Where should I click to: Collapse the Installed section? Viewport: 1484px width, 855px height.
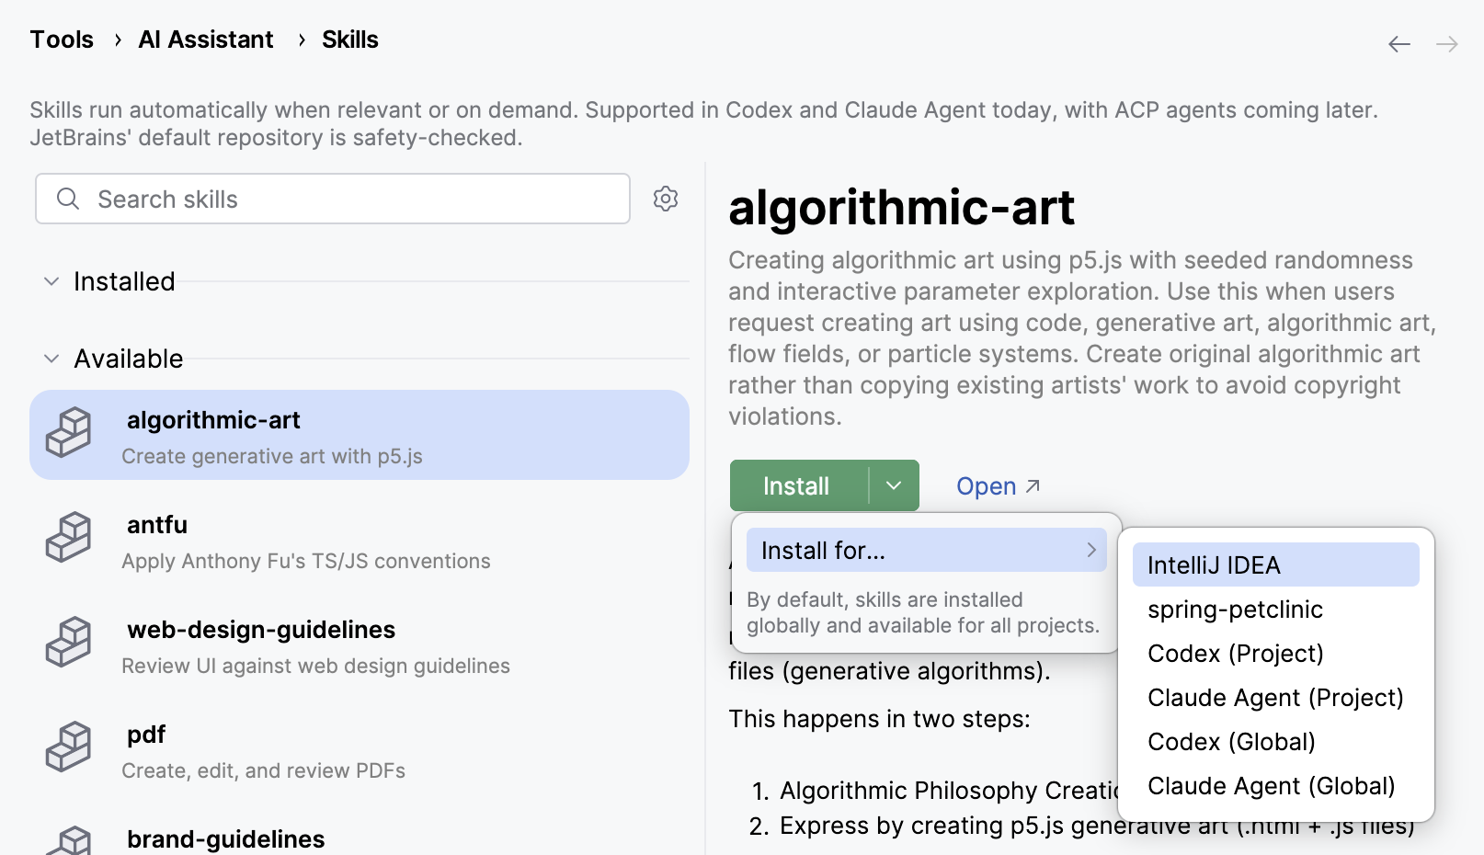51,281
